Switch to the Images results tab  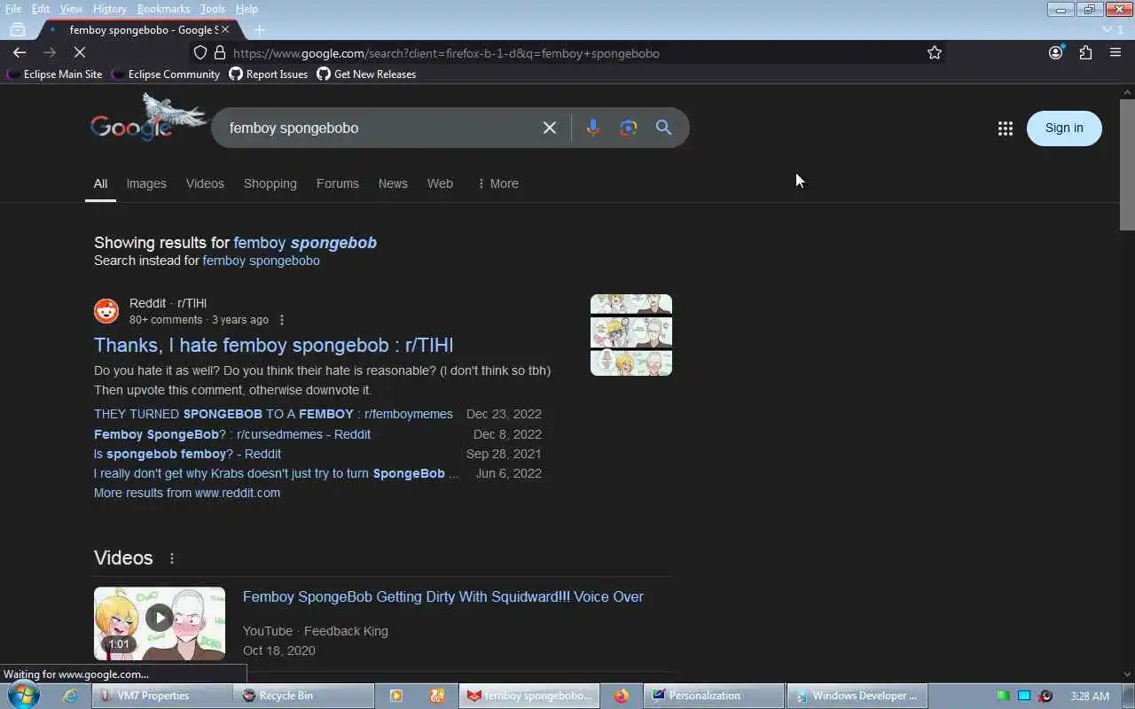click(146, 183)
